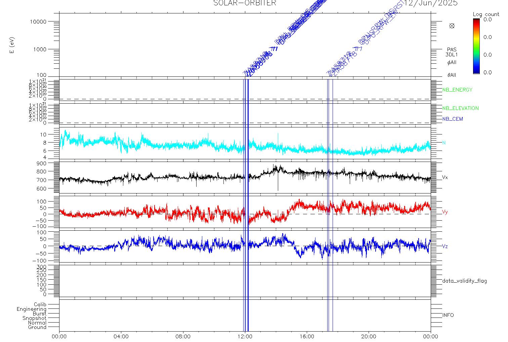This screenshot has height=342, width=508.
Task: Click the 12:00 time axis tick
Action: point(245,336)
